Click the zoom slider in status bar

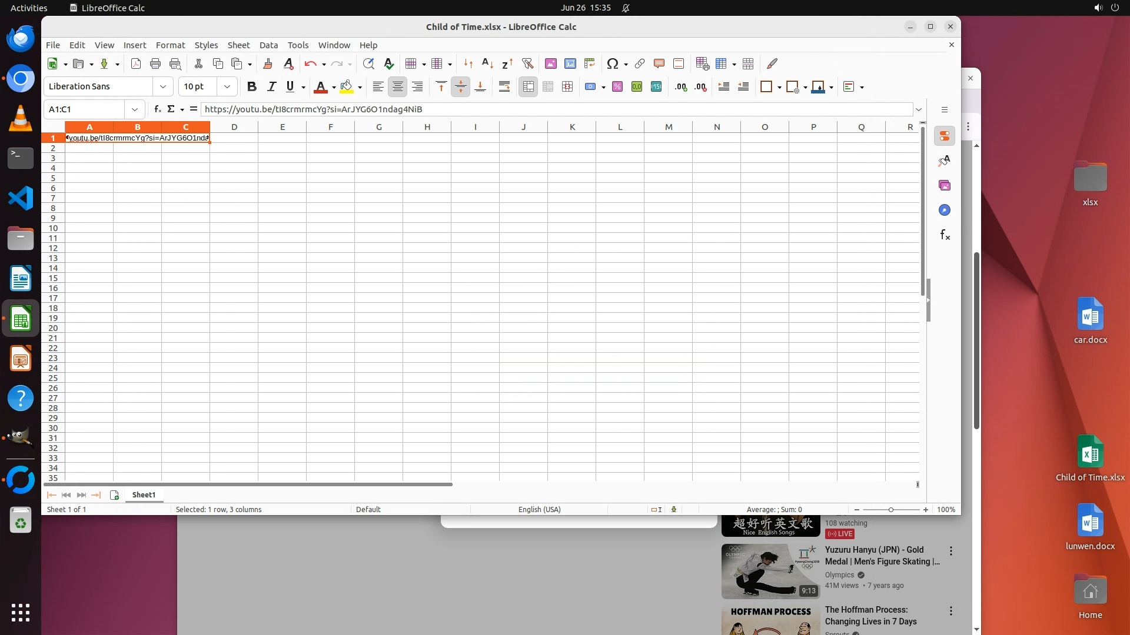click(891, 510)
